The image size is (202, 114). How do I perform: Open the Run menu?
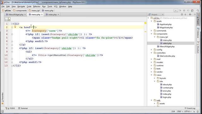[44, 6]
